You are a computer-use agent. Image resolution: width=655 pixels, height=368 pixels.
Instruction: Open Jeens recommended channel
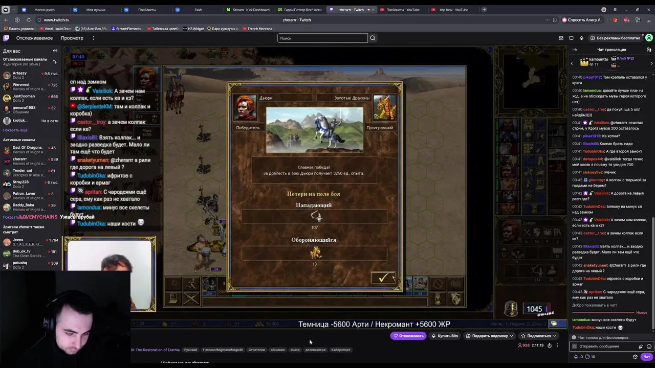[31, 242]
